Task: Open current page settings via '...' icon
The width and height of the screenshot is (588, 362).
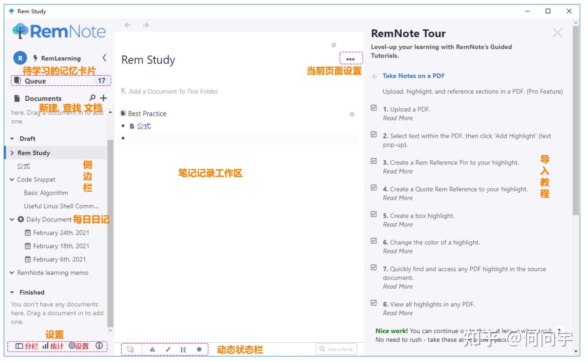Action: [351, 59]
